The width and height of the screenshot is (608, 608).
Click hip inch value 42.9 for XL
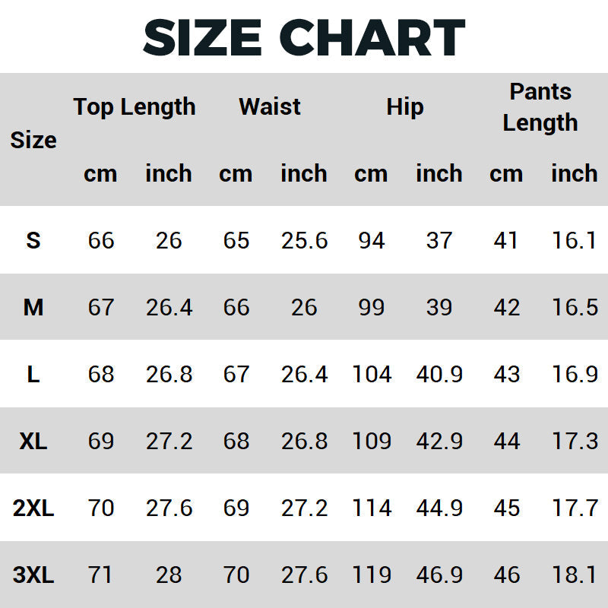439,442
